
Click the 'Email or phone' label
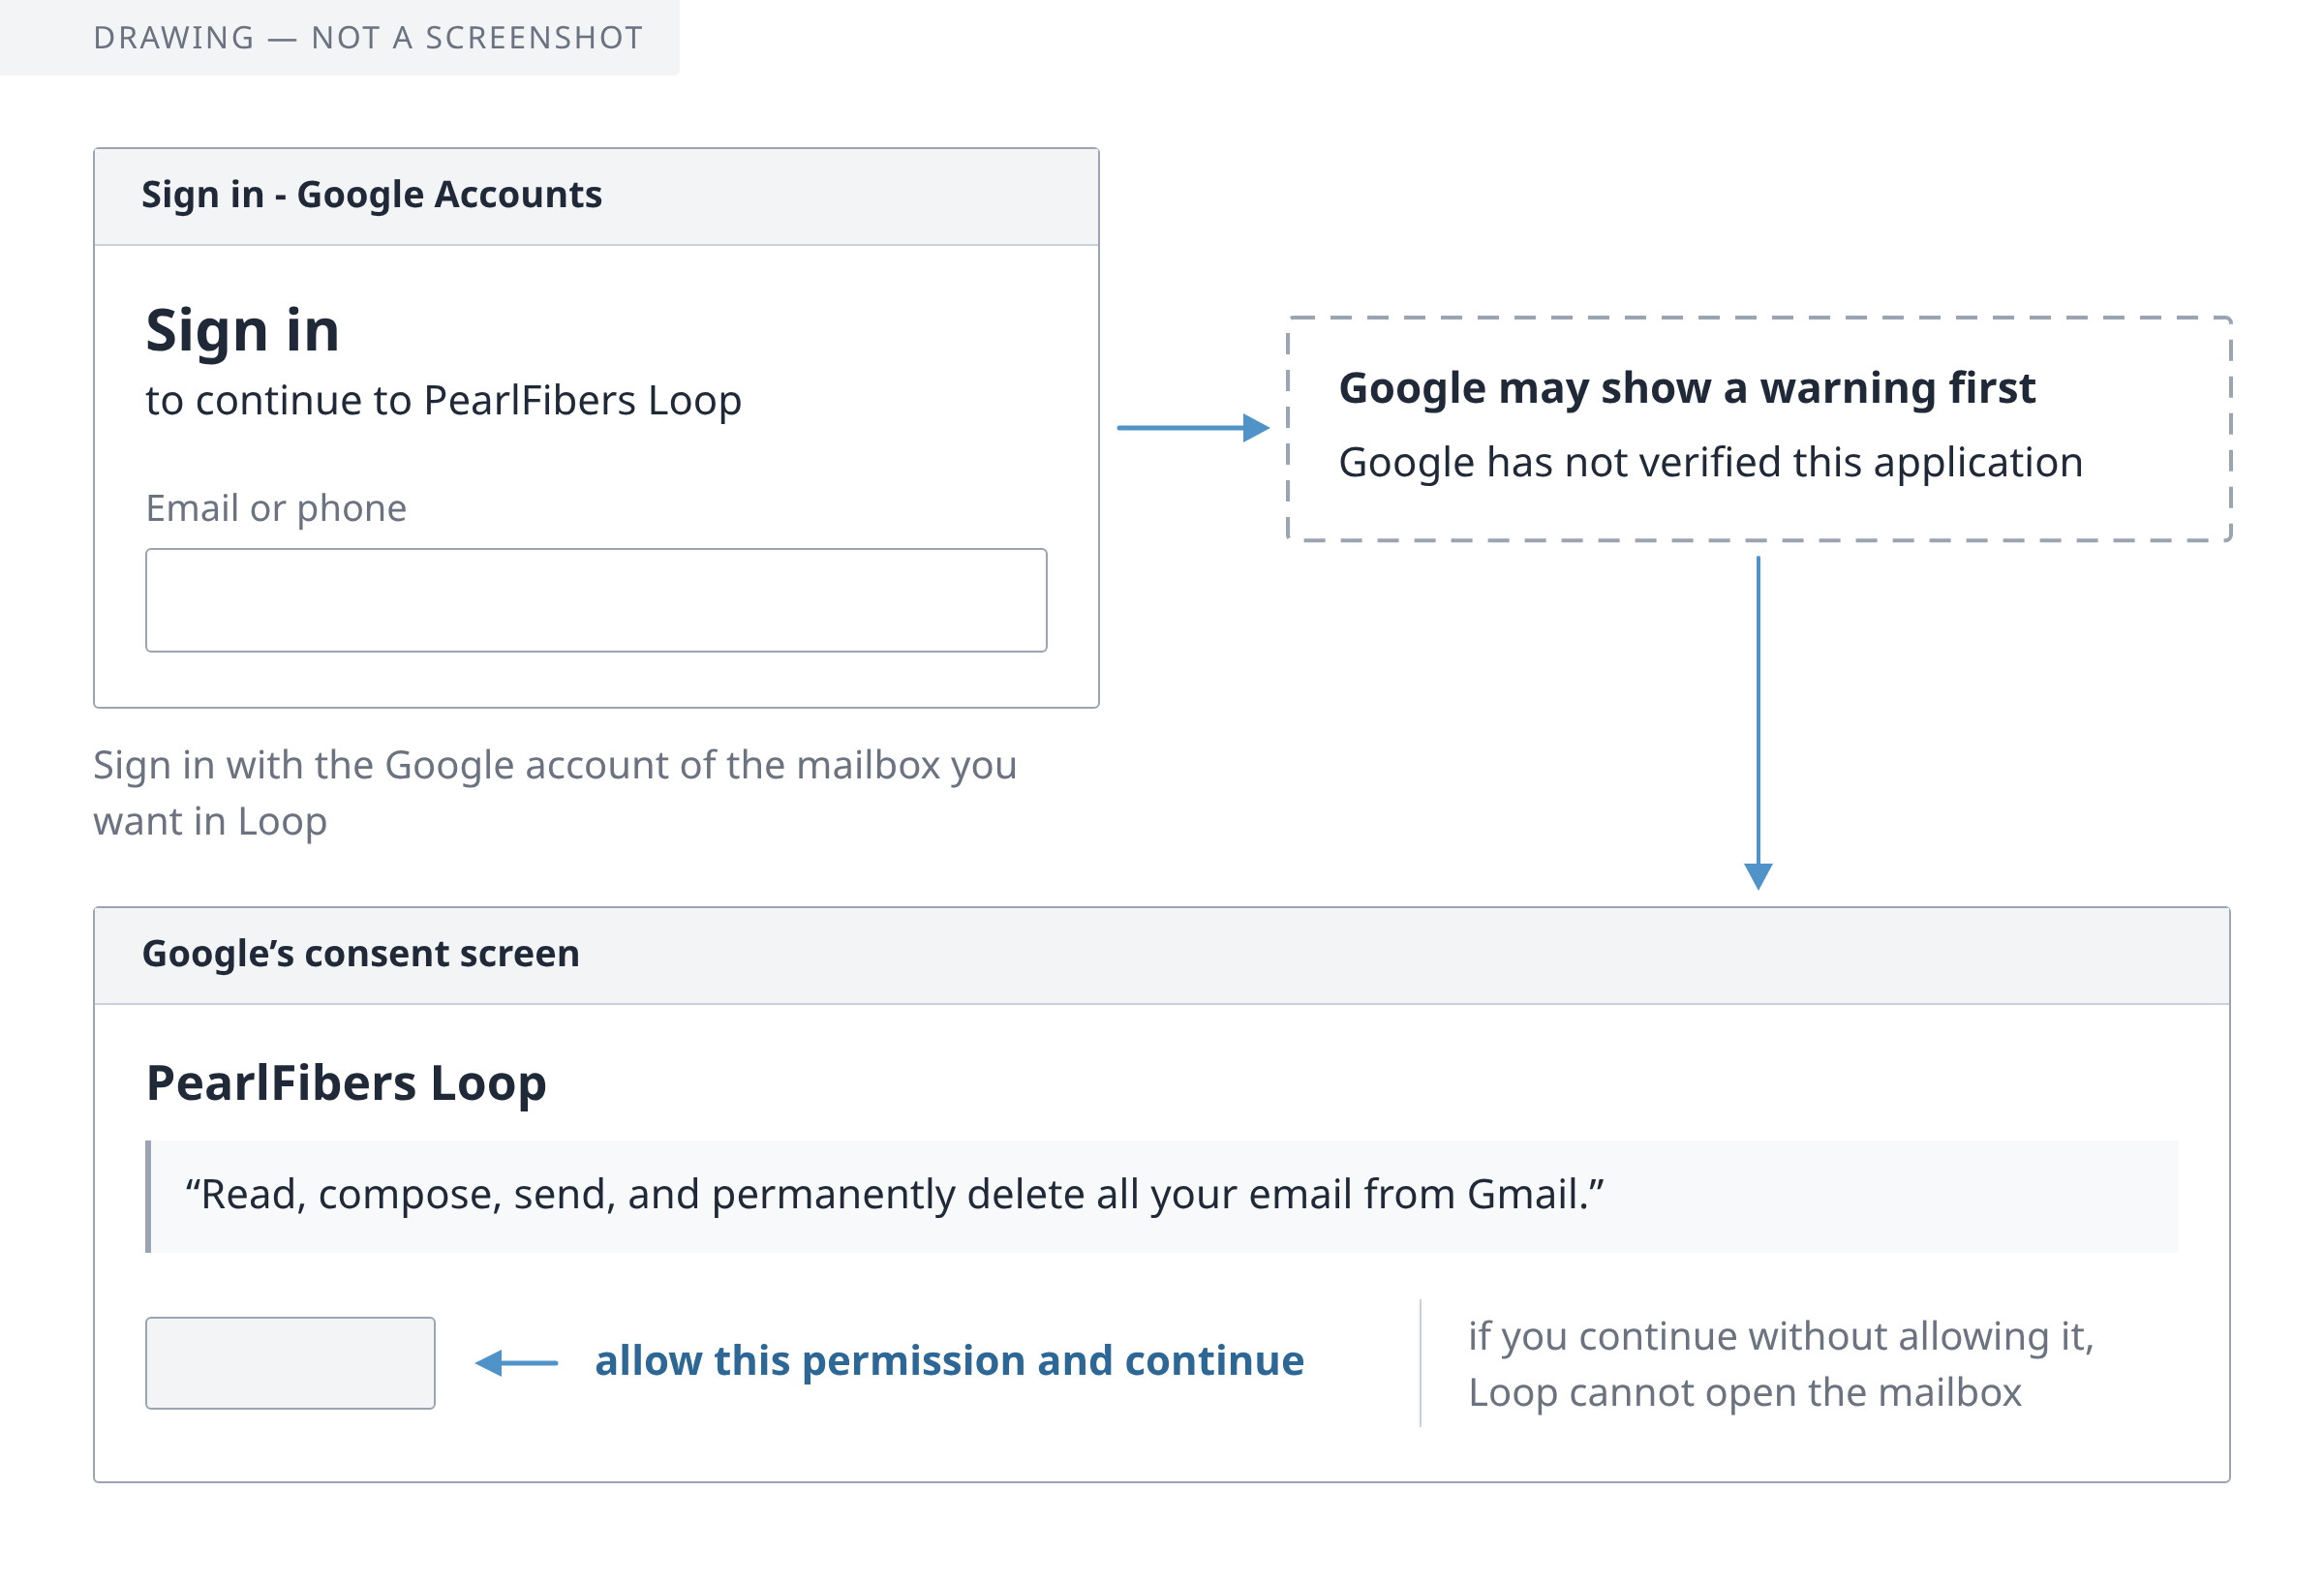coord(276,508)
